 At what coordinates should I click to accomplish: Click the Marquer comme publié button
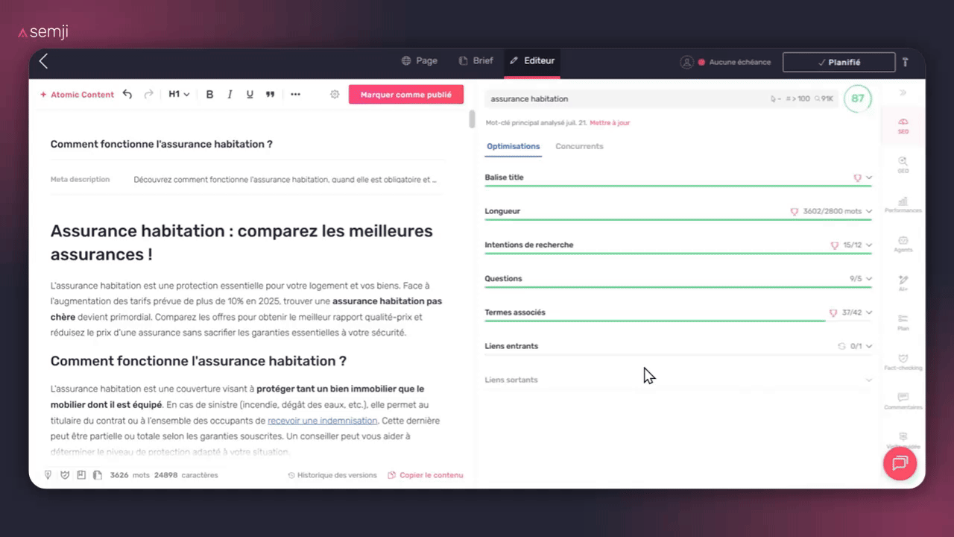[405, 95]
